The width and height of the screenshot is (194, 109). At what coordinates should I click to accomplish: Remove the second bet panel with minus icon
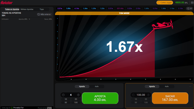[190, 86]
